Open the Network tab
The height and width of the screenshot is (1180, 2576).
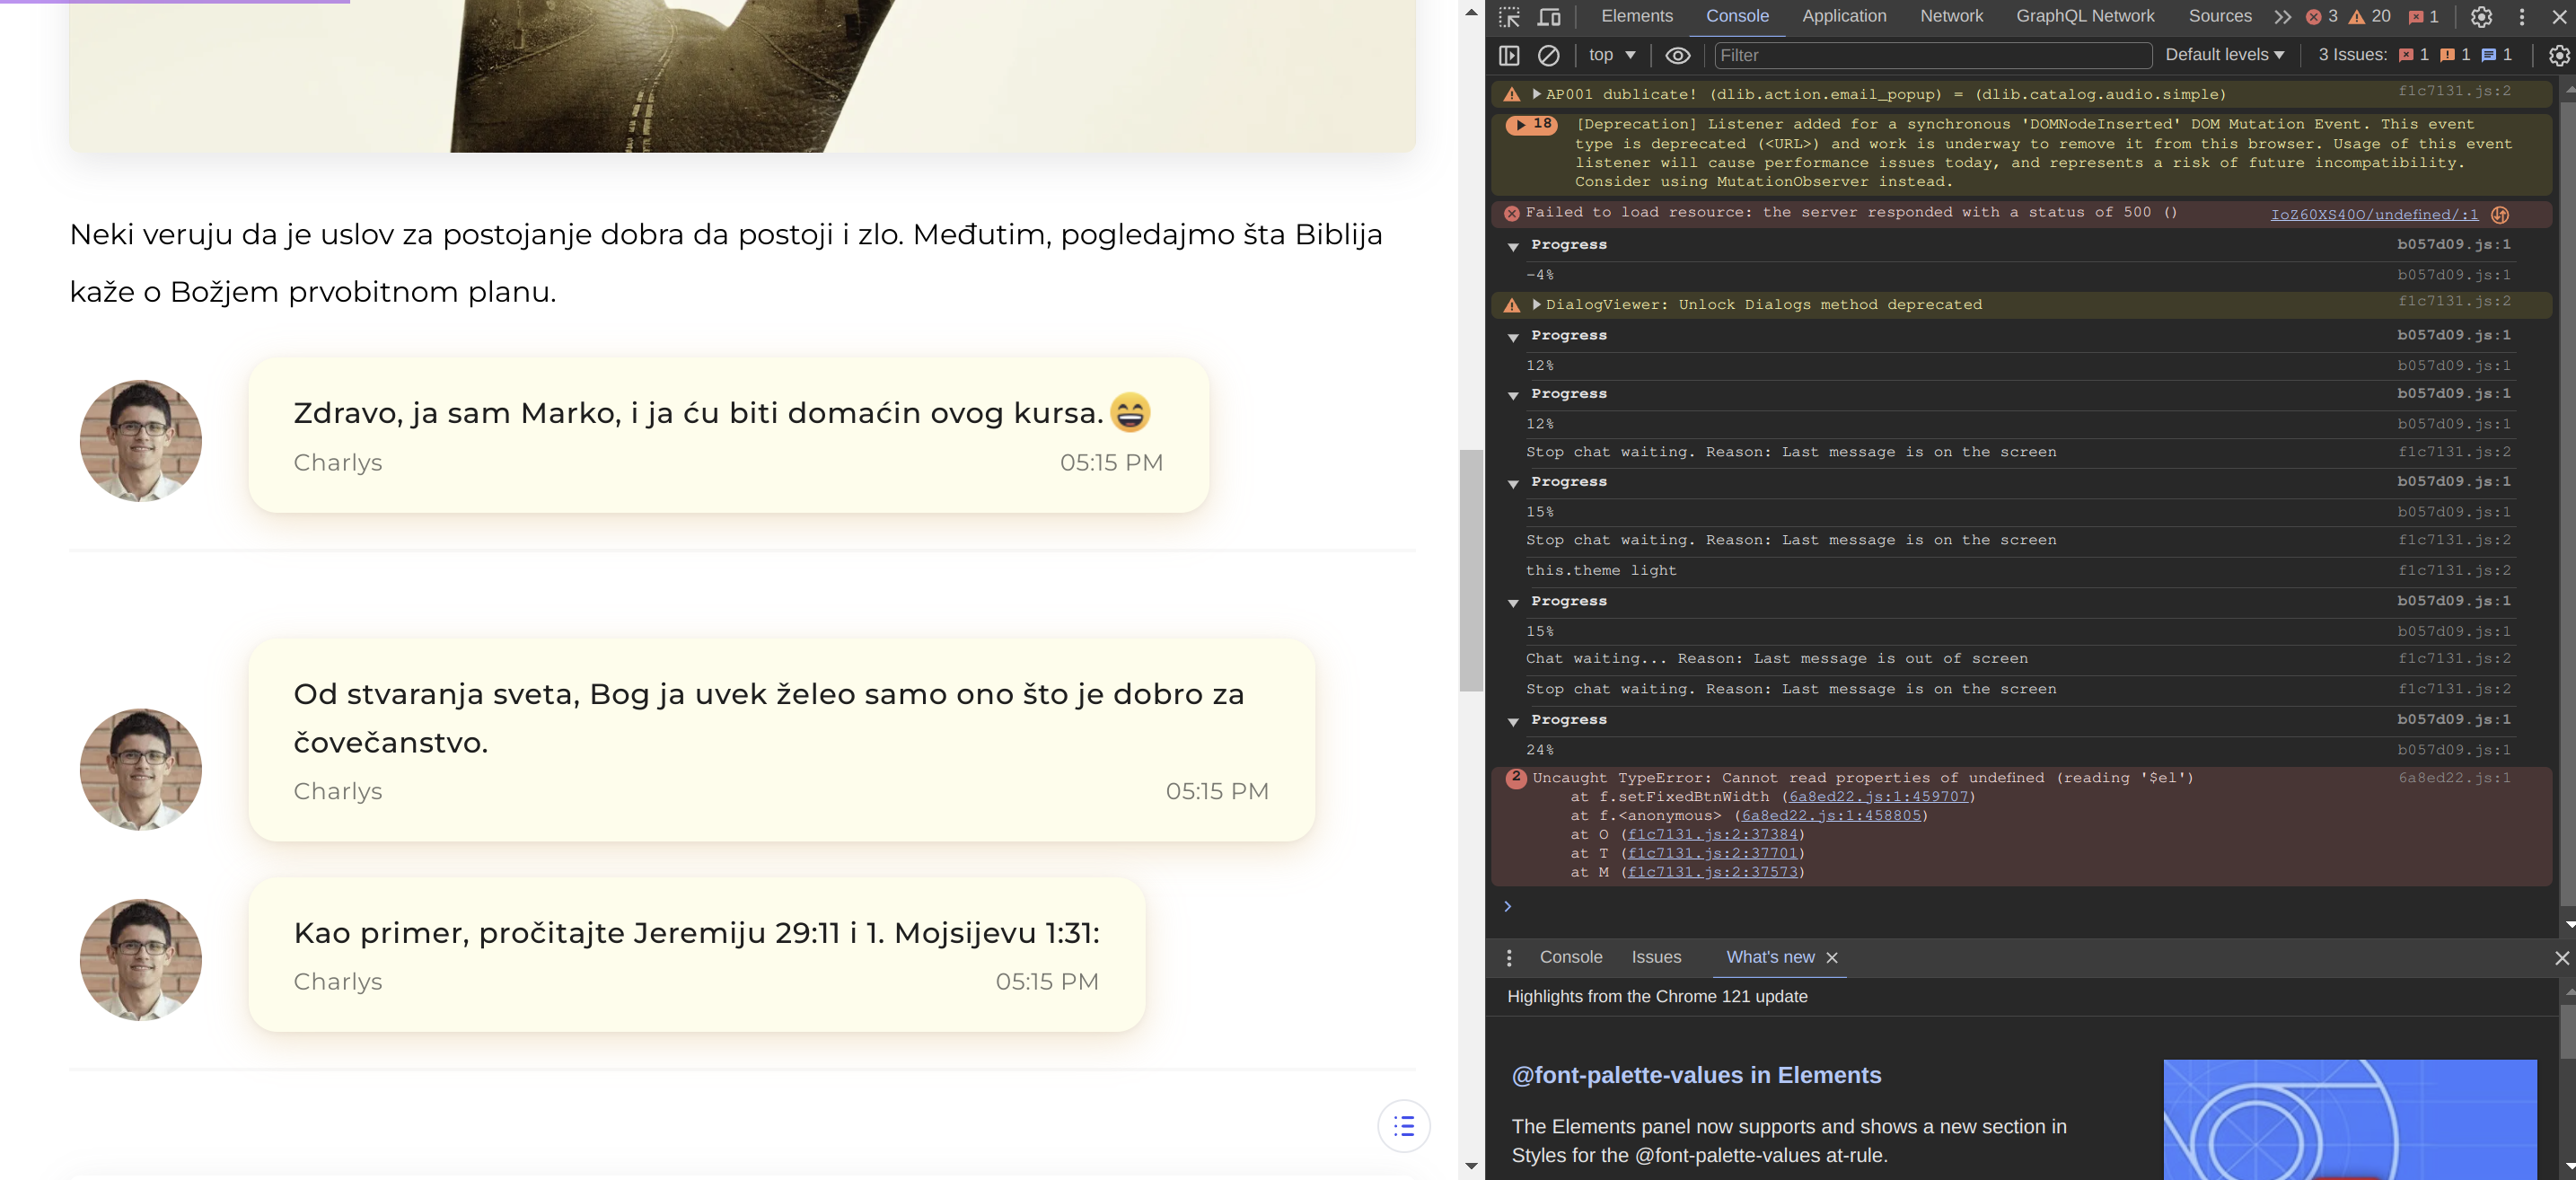pyautogui.click(x=1951, y=17)
